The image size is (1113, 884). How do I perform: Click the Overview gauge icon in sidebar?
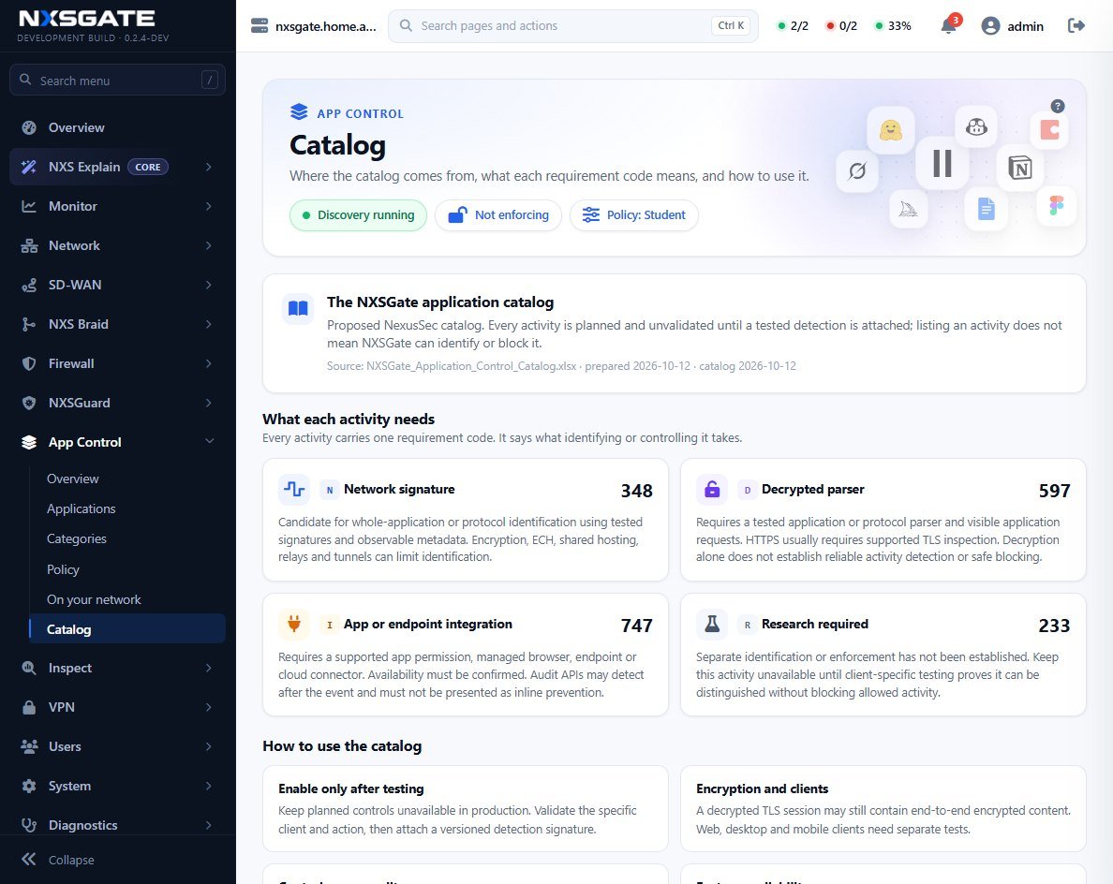point(29,127)
